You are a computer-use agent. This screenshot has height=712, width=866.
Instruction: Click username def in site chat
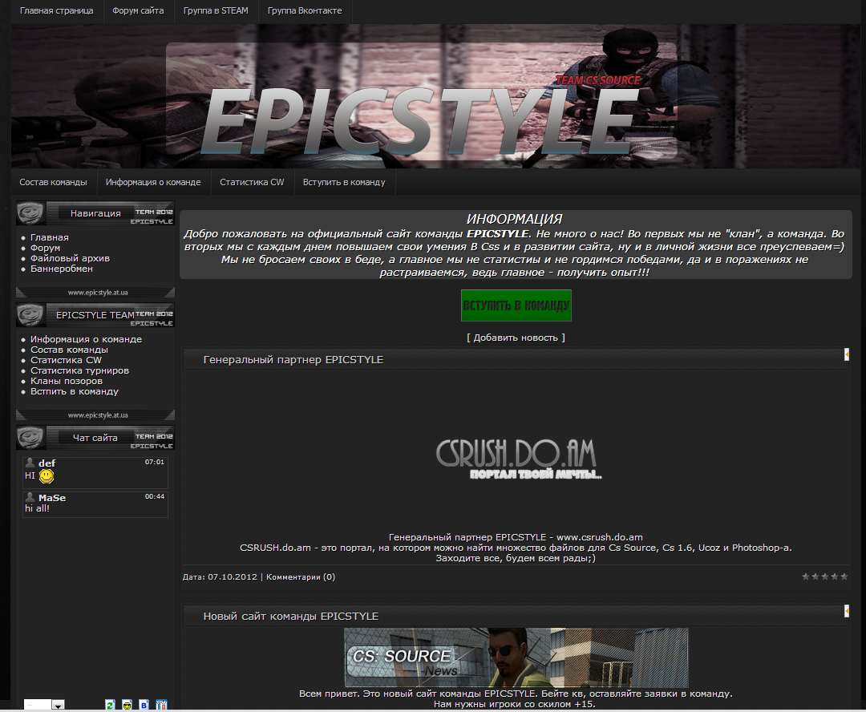[47, 463]
